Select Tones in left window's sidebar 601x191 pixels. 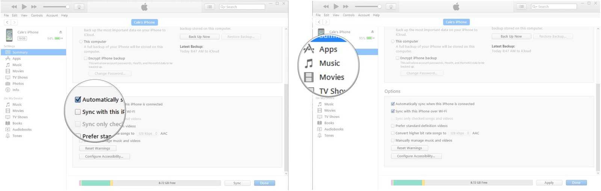click(17, 136)
